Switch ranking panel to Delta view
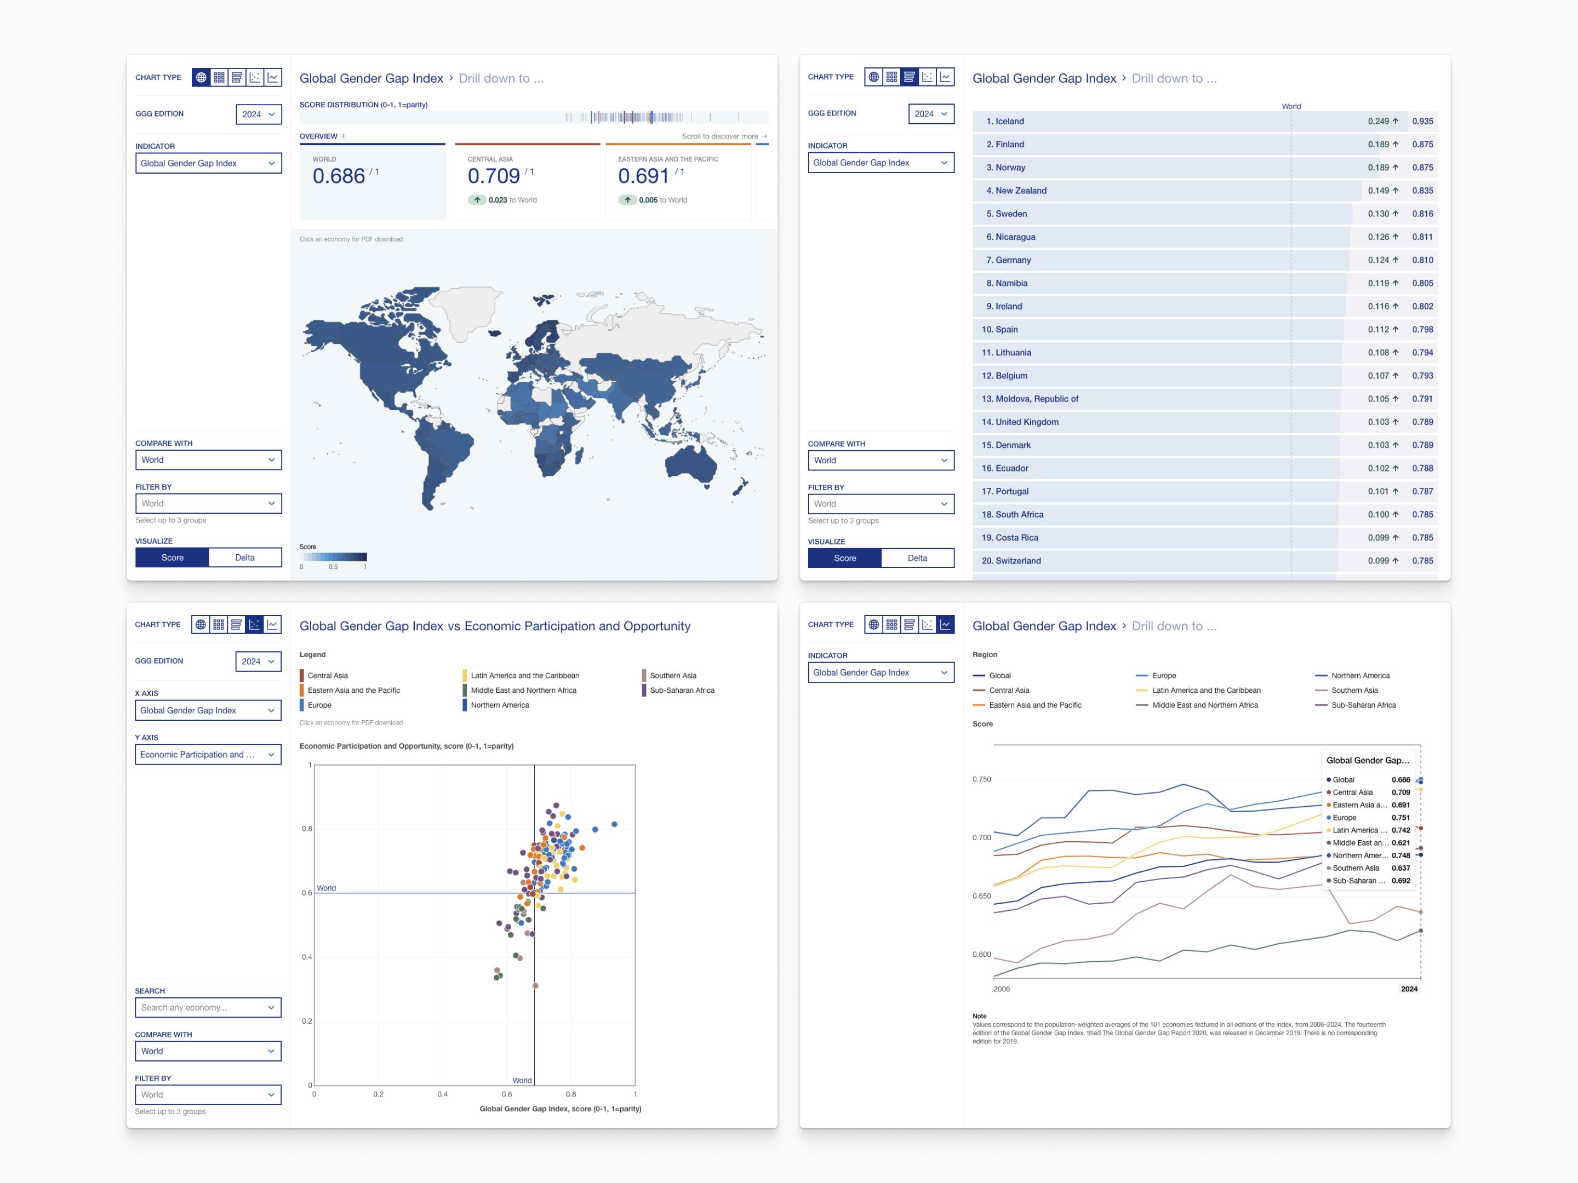The height and width of the screenshot is (1183, 1578). pyautogui.click(x=918, y=558)
